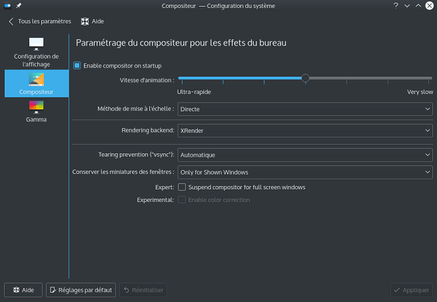Click the Aide lifebuoy icon in the toolbar

pyautogui.click(x=85, y=21)
